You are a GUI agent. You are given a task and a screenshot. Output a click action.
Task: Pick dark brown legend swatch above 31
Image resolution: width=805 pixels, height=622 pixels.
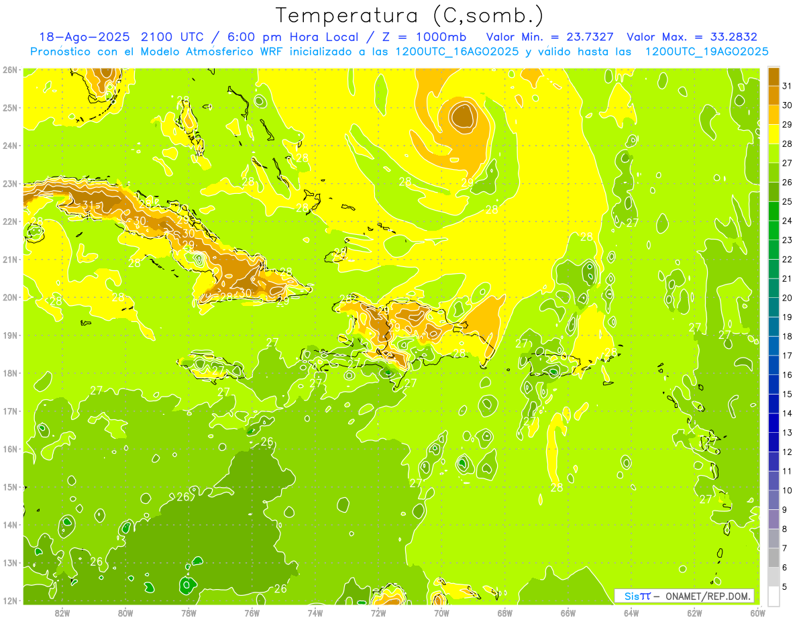click(773, 77)
